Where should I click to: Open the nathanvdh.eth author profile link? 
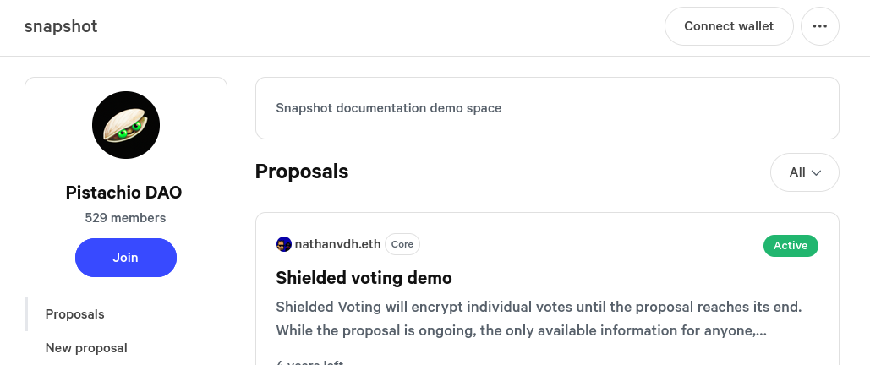pos(337,245)
